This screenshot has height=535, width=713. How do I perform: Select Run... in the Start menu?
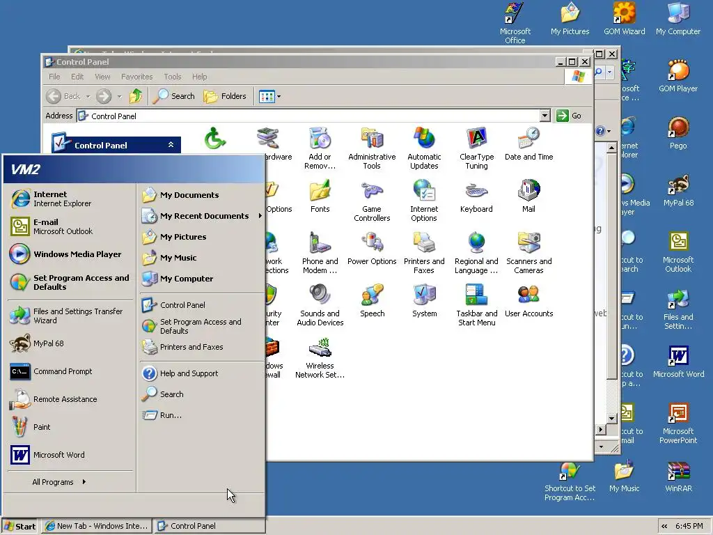pos(201,415)
